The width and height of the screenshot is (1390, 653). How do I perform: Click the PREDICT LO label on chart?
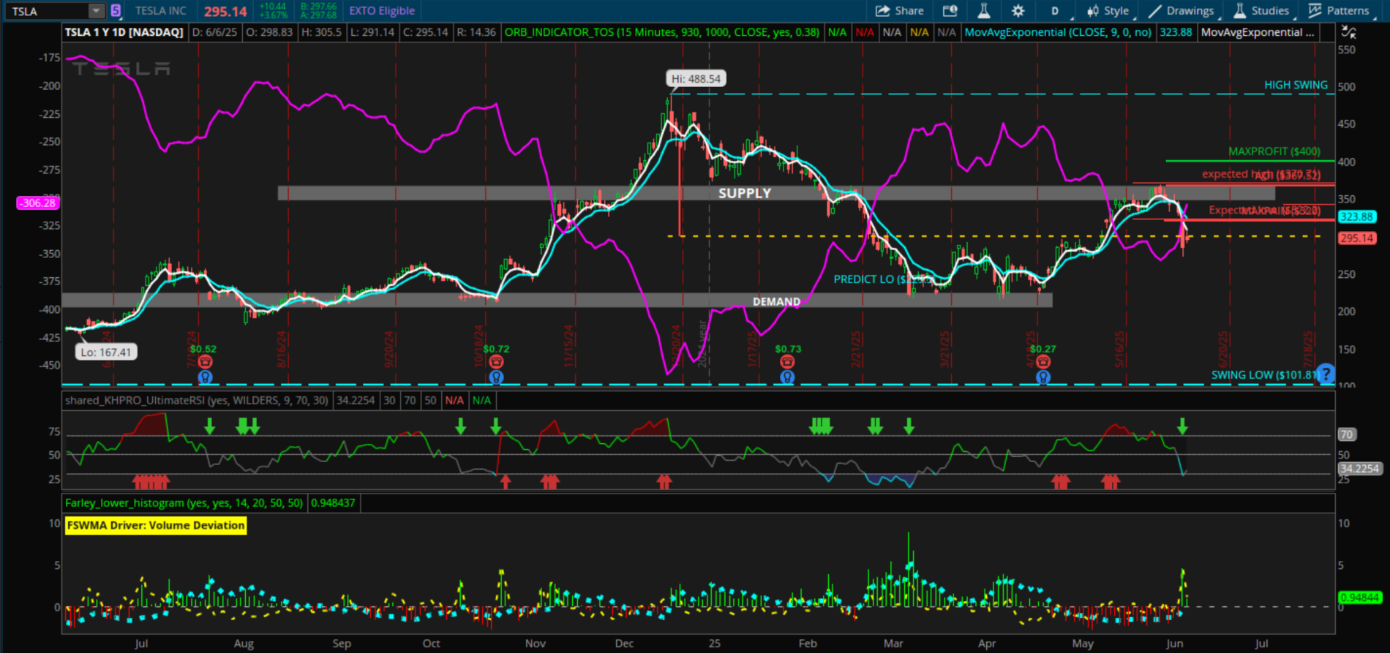pos(882,279)
